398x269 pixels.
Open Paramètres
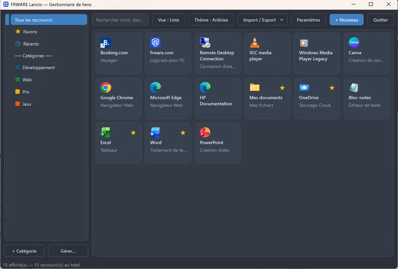coord(308,20)
